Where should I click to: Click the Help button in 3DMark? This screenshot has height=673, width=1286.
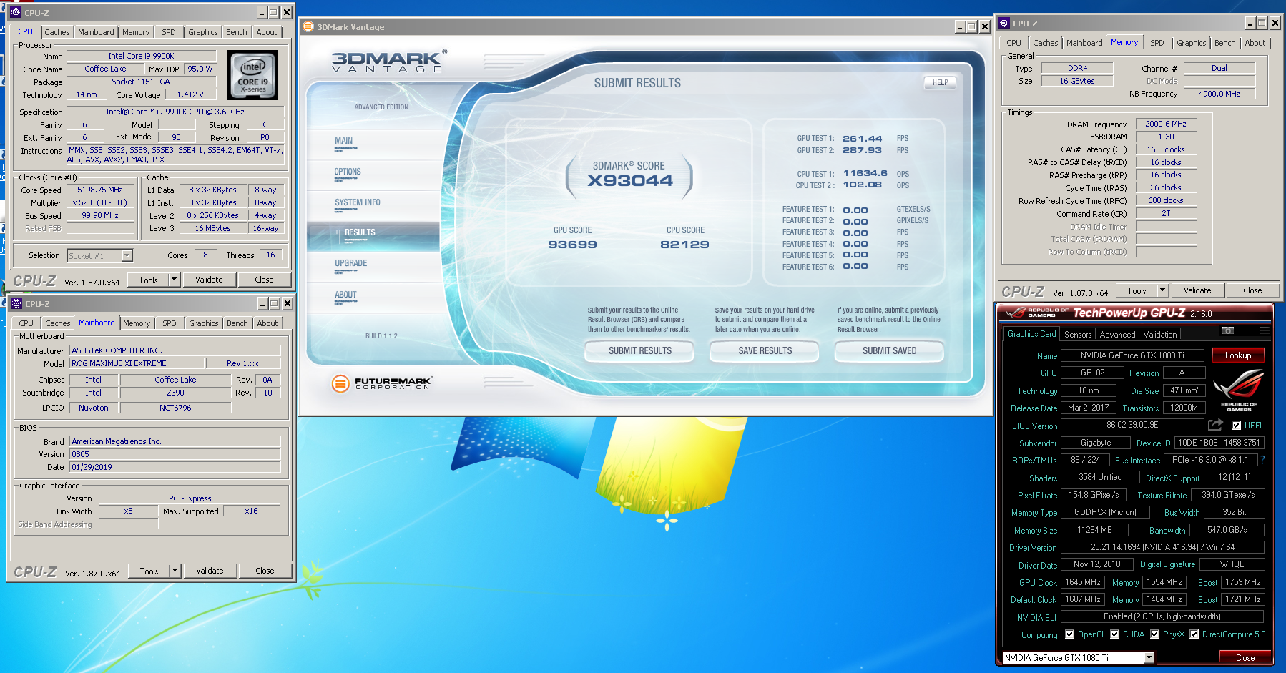940,83
